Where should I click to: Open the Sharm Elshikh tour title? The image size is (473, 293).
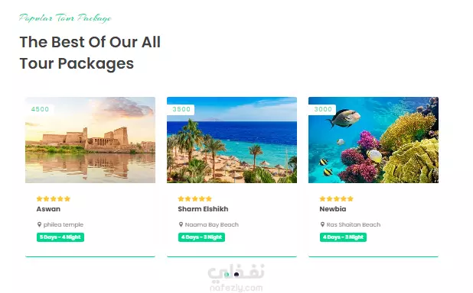point(203,209)
